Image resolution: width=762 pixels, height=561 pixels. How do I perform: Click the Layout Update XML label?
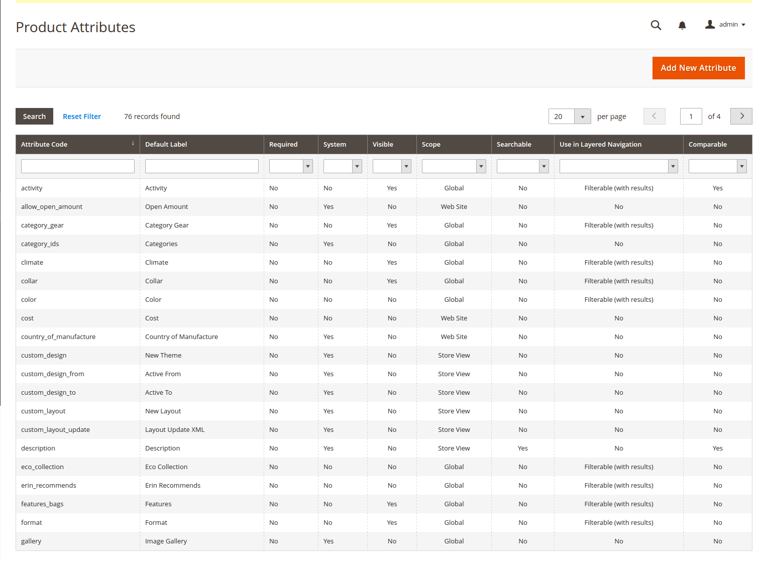[175, 429]
